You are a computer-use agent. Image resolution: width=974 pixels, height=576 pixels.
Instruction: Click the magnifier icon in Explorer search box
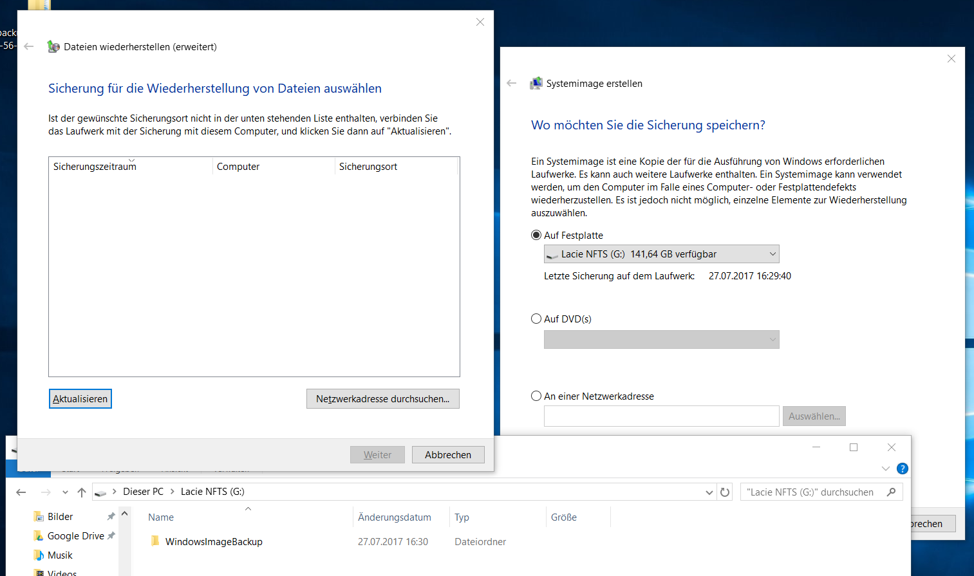click(892, 492)
